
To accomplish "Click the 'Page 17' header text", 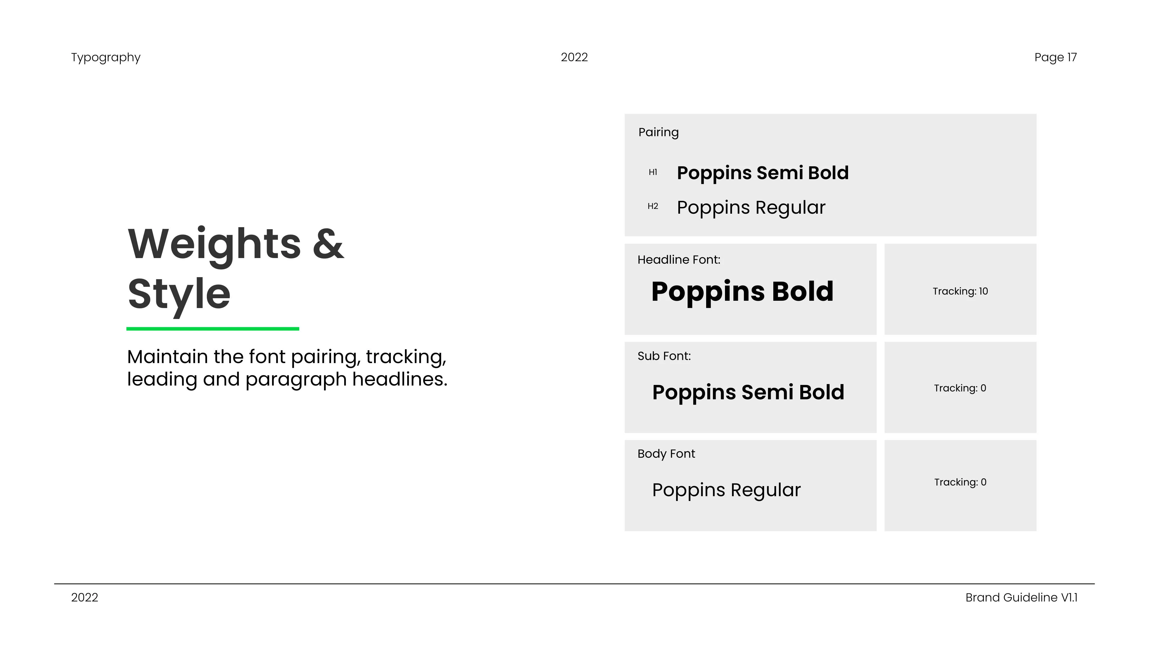I will tap(1055, 58).
